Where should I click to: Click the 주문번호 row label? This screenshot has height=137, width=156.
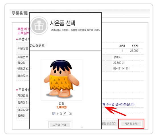(x=23, y=57)
